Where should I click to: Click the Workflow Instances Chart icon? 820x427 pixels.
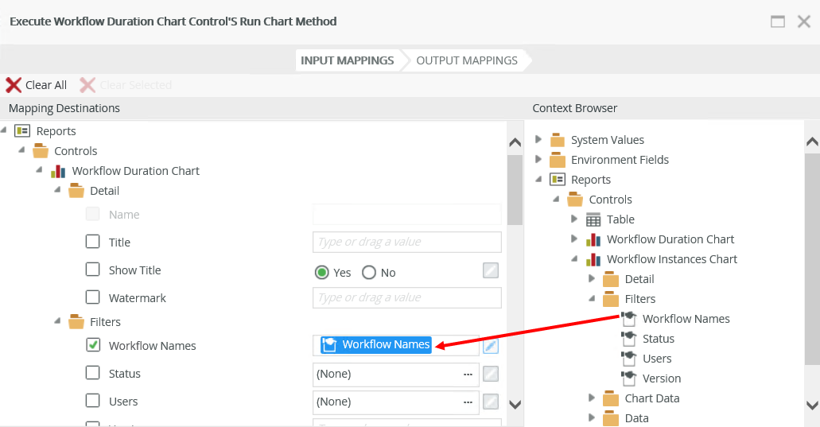coord(593,259)
